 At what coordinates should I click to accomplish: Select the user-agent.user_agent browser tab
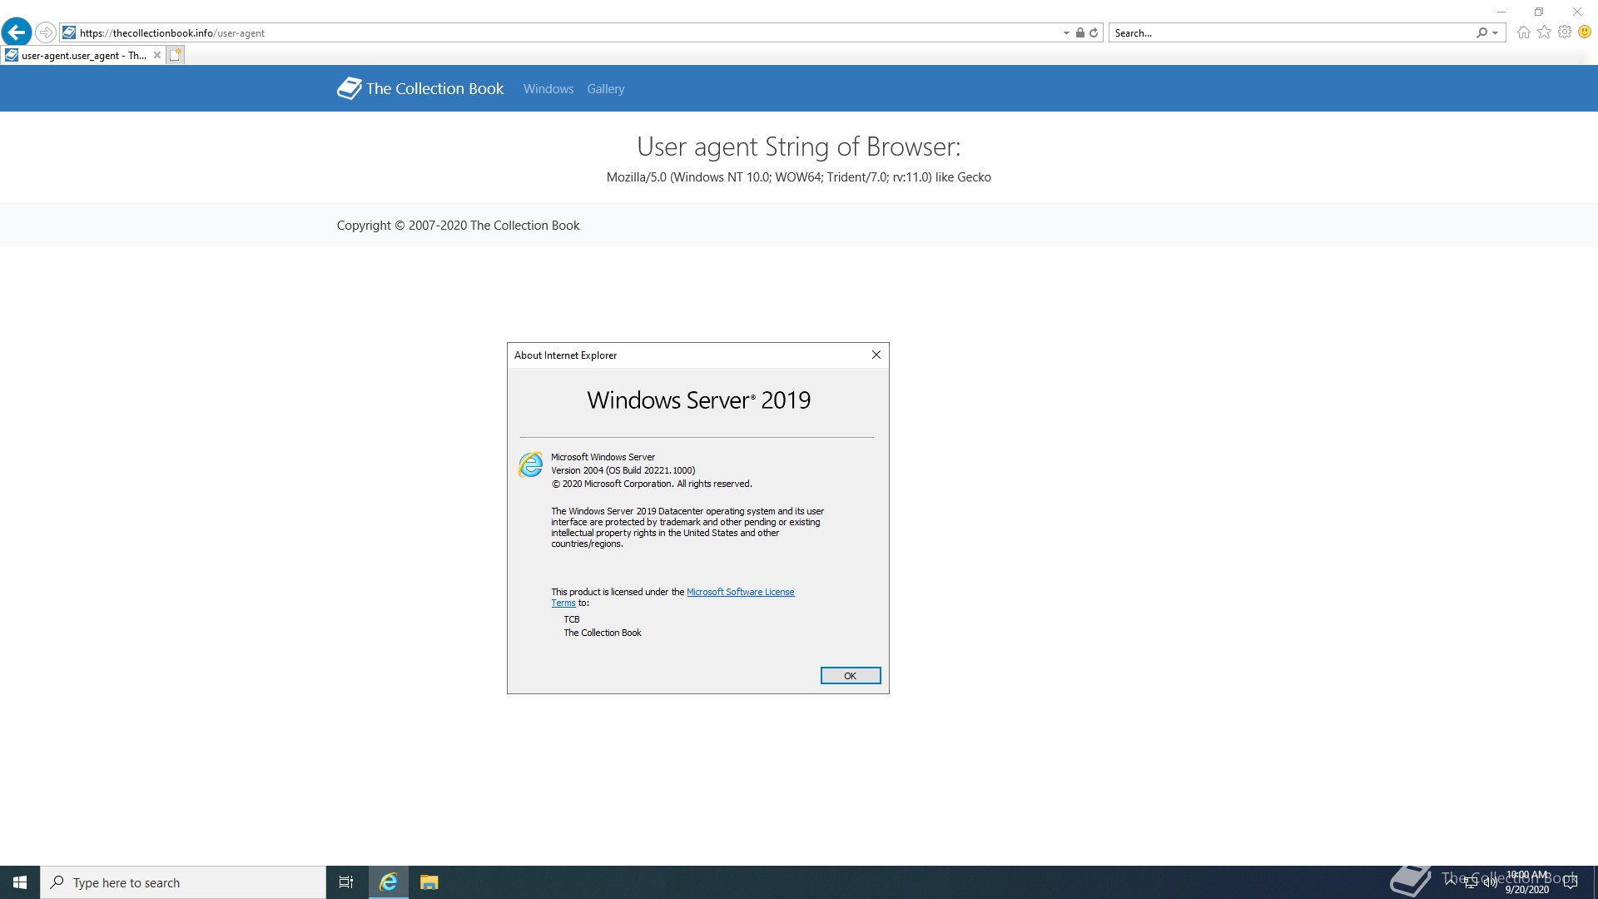[x=83, y=55]
